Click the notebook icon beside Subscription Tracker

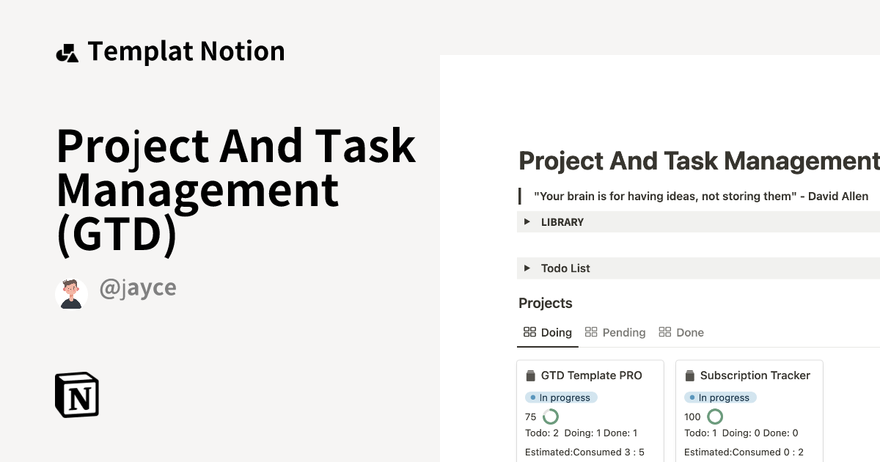pos(689,375)
